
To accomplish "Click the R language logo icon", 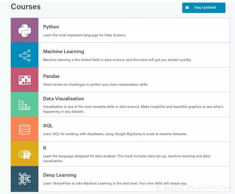I will 24,154.
